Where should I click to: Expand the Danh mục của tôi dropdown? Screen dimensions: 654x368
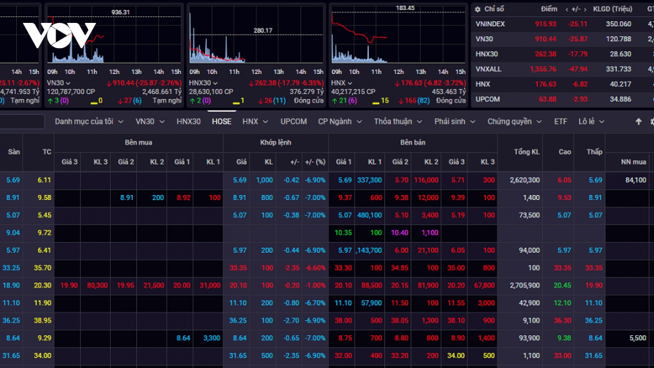(x=121, y=122)
